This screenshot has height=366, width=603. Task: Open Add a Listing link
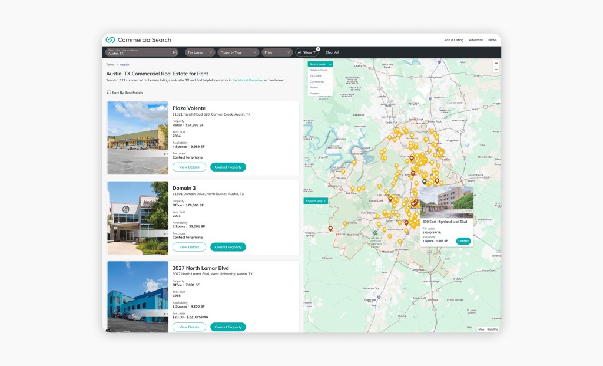pyautogui.click(x=454, y=40)
